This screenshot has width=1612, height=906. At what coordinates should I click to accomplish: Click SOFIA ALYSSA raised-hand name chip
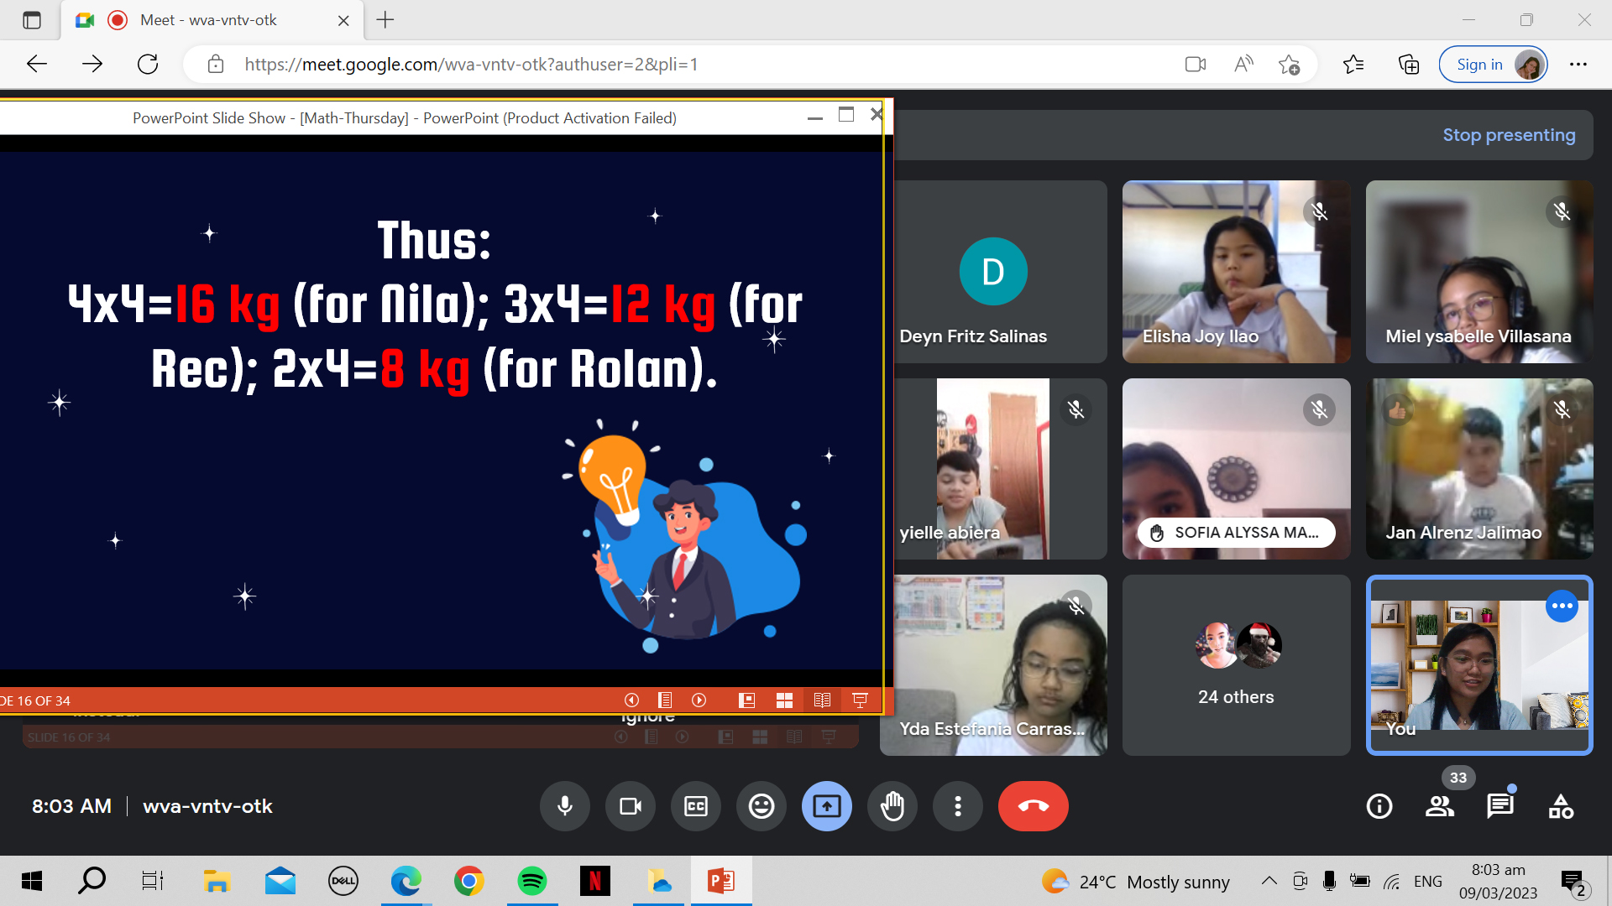pos(1236,533)
